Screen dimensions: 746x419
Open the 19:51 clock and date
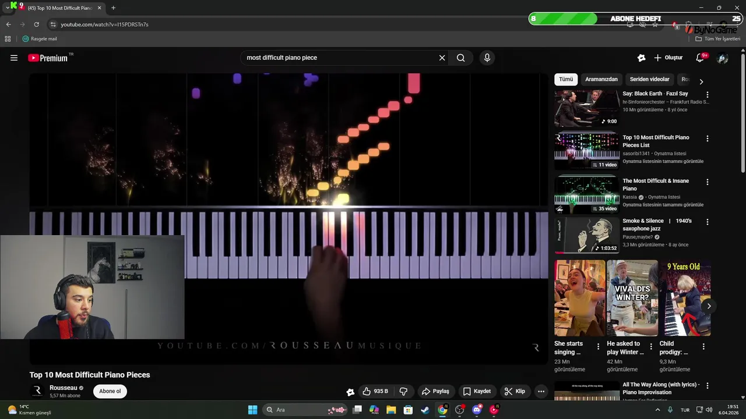(729, 410)
